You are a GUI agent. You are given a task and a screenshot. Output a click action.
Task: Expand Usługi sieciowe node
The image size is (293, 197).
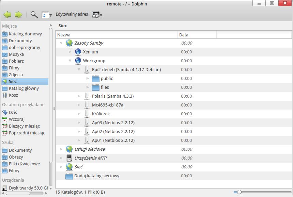[61, 149]
